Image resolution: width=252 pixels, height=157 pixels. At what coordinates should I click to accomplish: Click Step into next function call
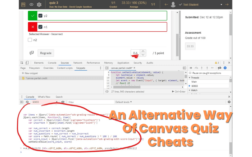pos(202,68)
